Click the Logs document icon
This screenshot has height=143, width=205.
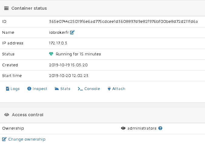8,89
